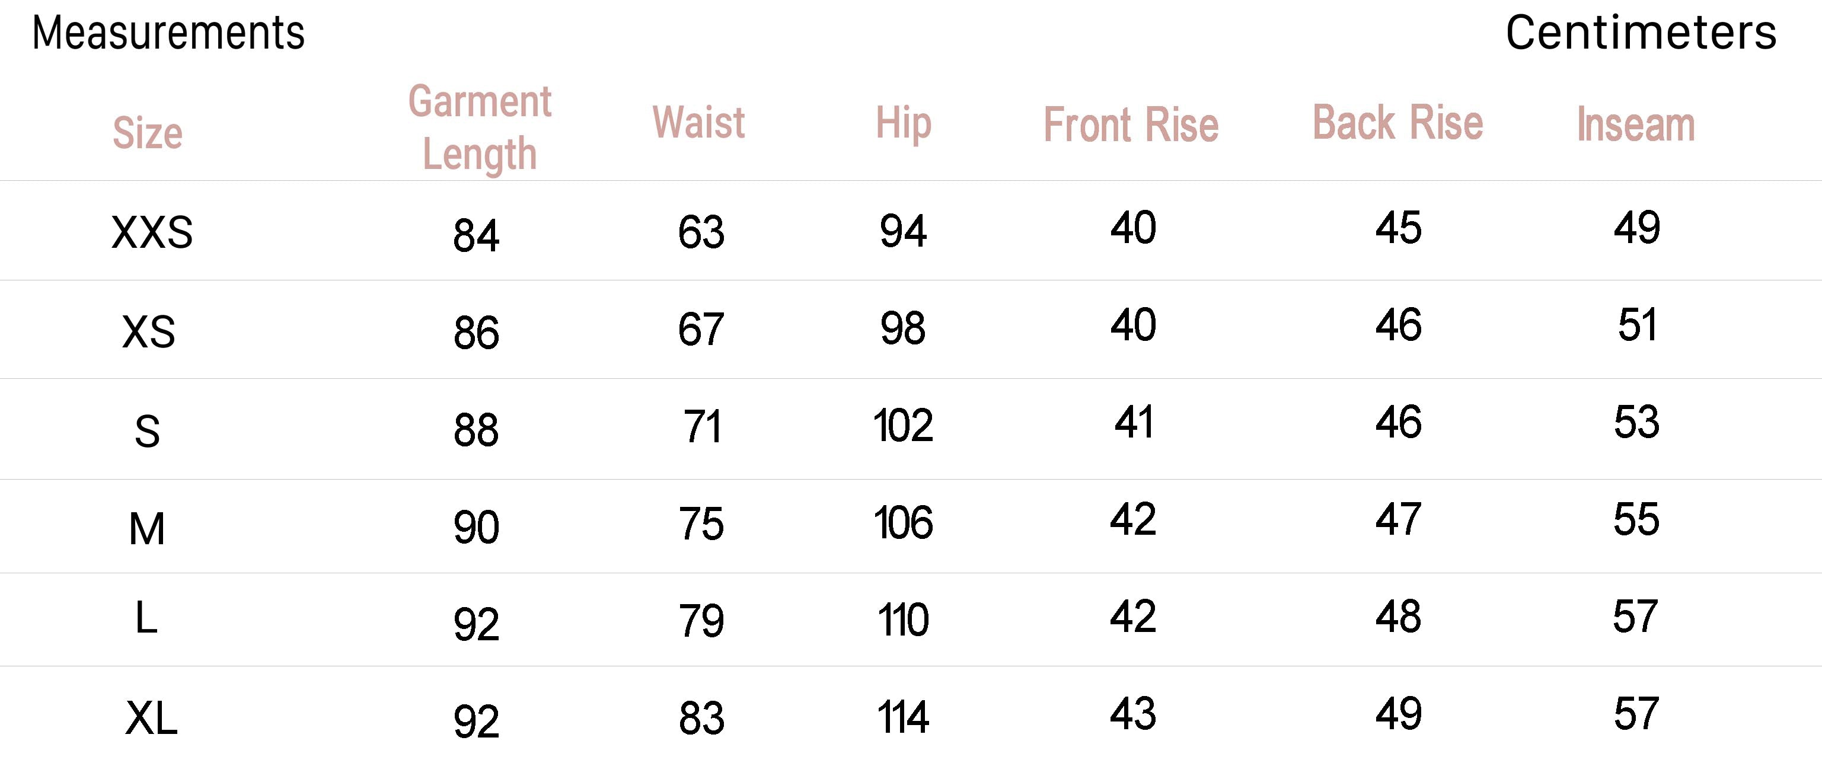Click the Hip column header
This screenshot has width=1822, height=763.
[903, 123]
